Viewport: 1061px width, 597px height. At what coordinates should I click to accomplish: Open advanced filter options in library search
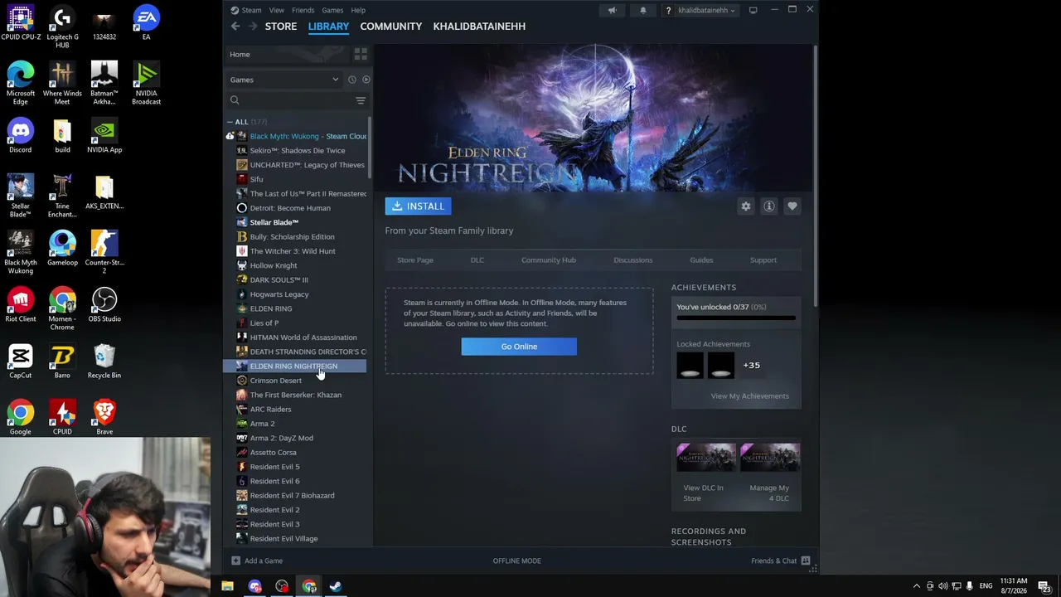(361, 100)
